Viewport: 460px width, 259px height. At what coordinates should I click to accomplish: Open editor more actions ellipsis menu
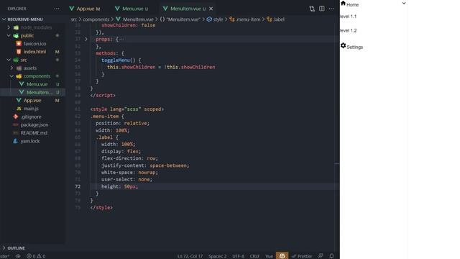[x=331, y=9]
